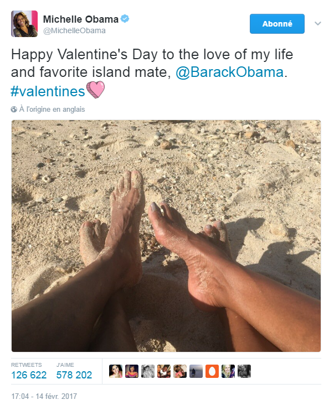334x405 pixels.
Task: Click the orange egg default avatar
Action: coord(212,371)
